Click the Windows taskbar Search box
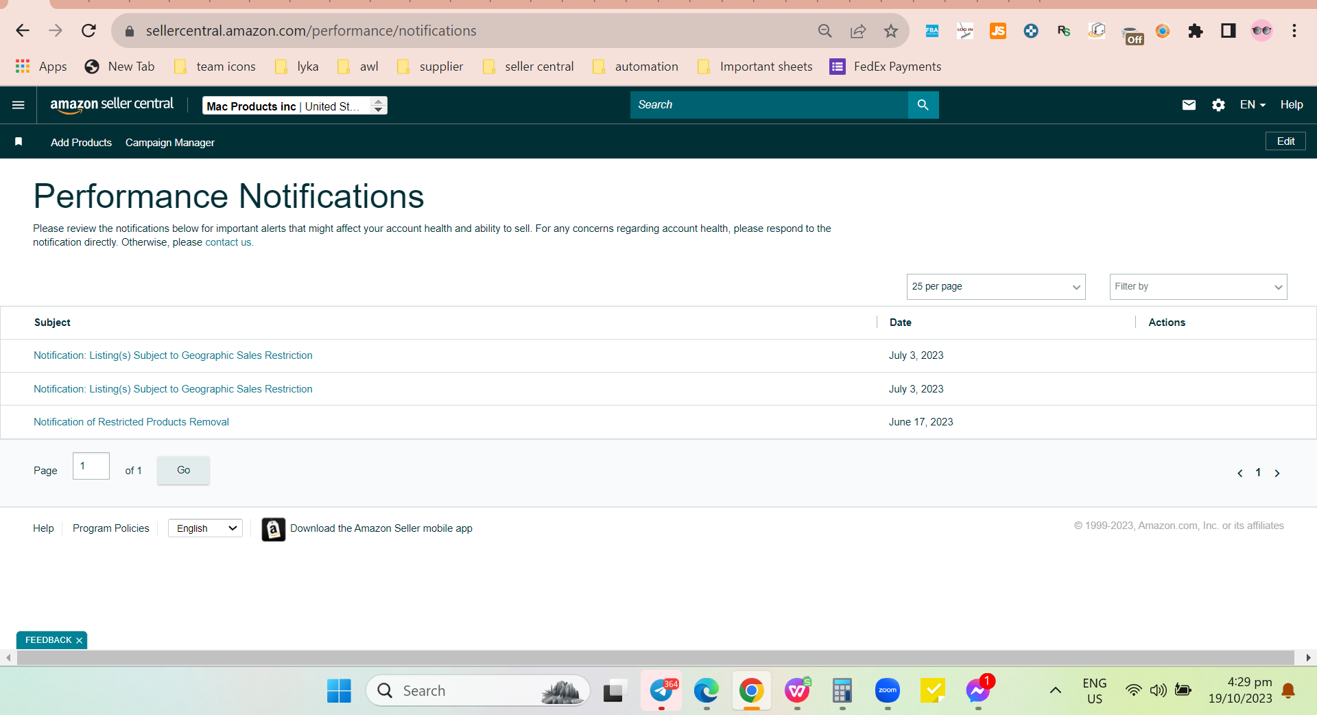Screen dimensions: 1317x715 tap(478, 690)
